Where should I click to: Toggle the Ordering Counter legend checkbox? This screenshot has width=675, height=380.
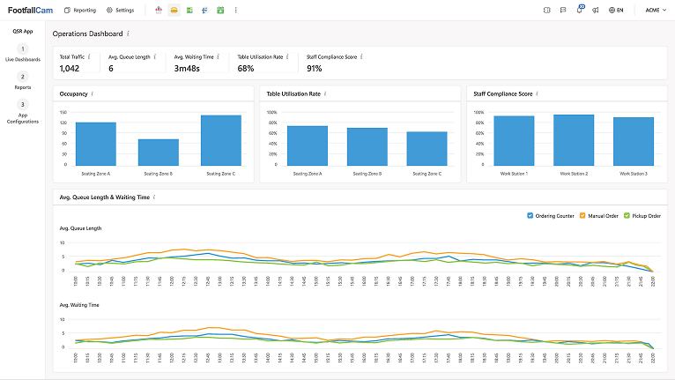point(530,215)
